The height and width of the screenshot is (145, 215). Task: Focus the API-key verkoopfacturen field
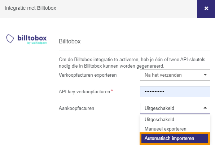[x=175, y=92]
